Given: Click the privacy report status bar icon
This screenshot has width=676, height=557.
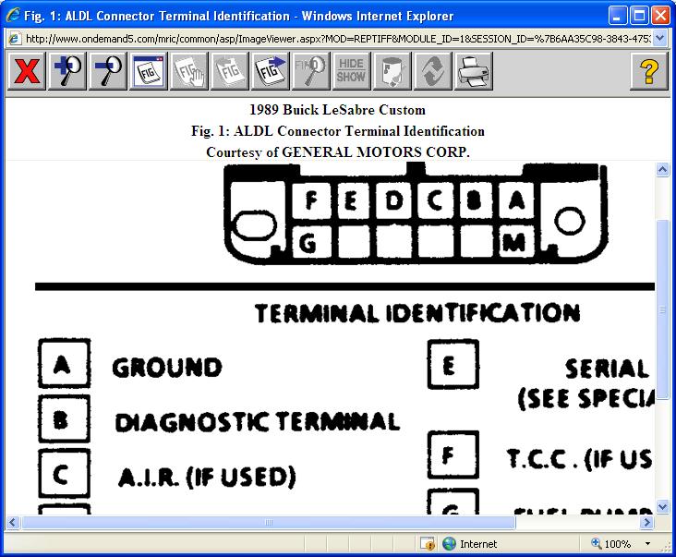Looking at the screenshot, I should [x=428, y=544].
